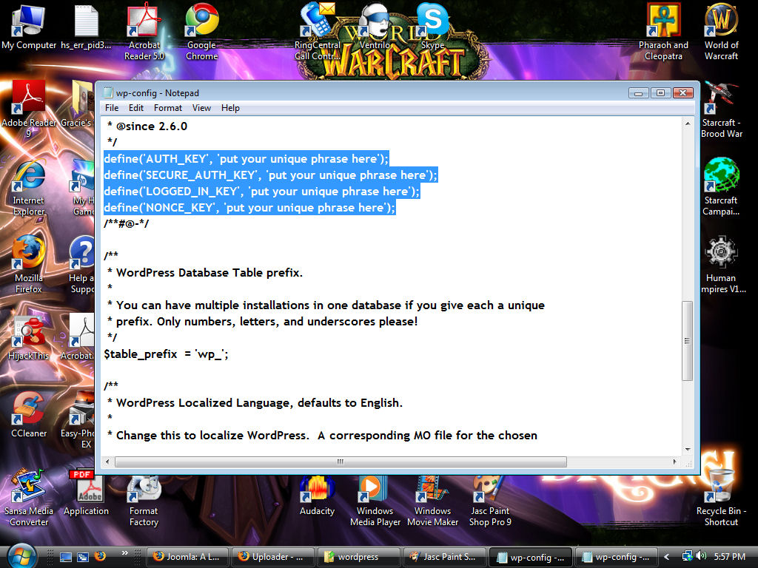Launch Windows Movie Maker shortcut
Screen dimensions: 758x568
pyautogui.click(x=432, y=501)
